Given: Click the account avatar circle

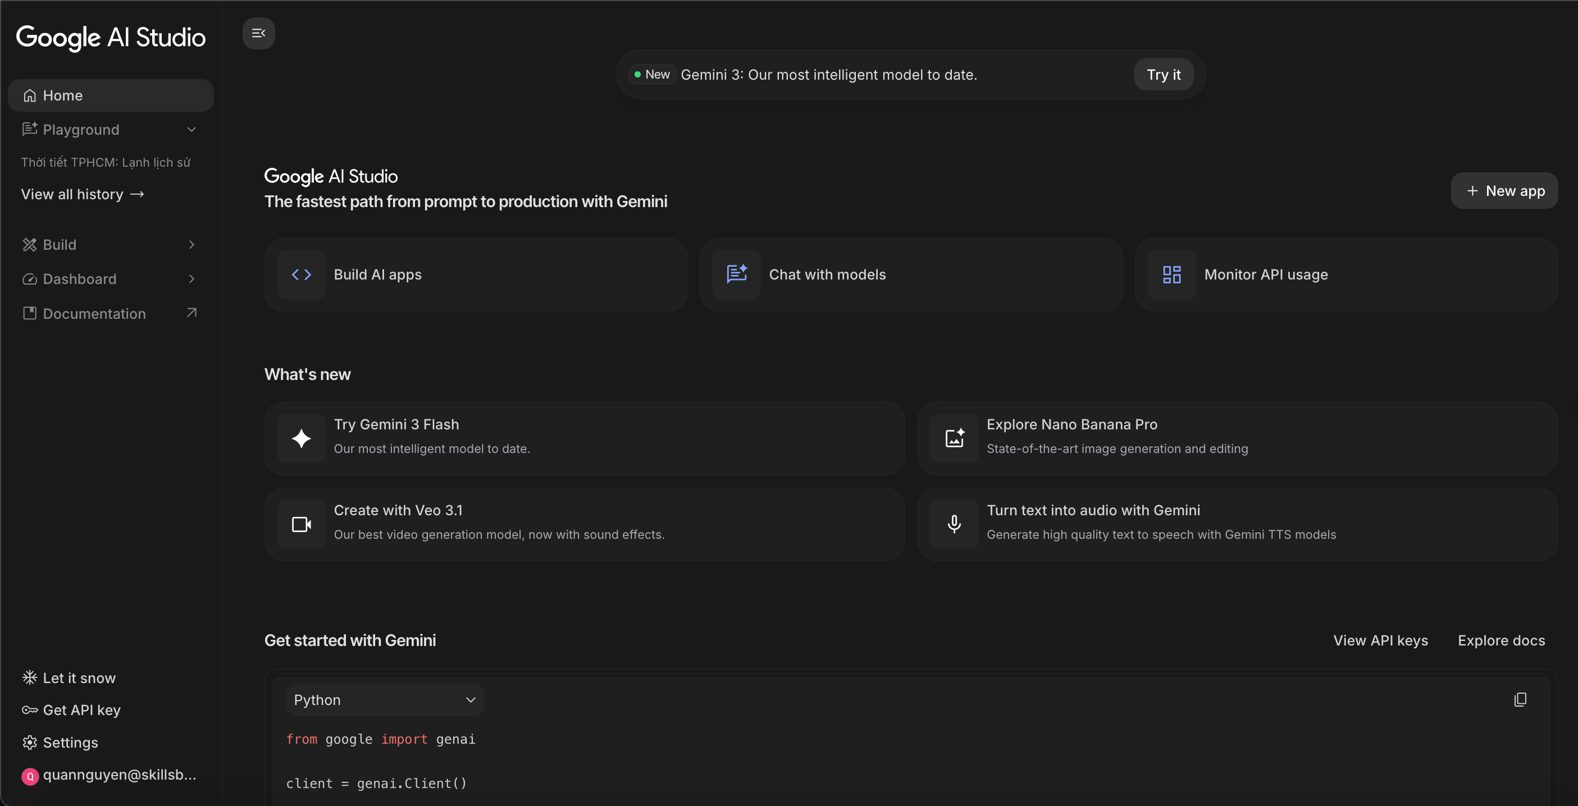Looking at the screenshot, I should click(30, 776).
